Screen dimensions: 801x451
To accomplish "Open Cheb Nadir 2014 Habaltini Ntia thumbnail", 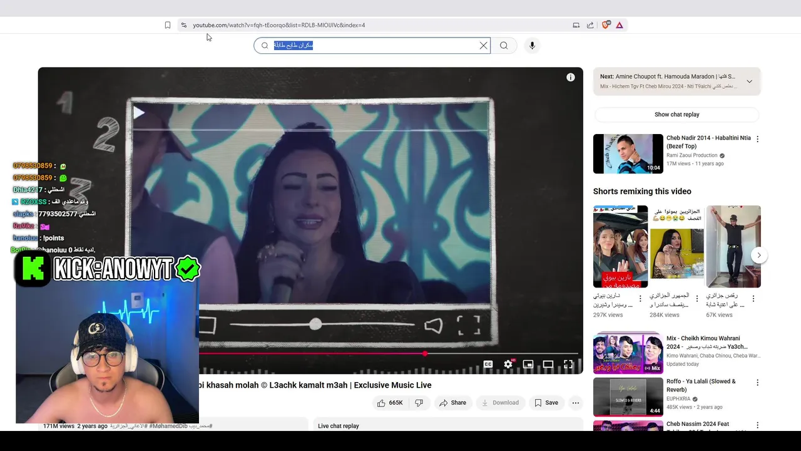I will coord(628,153).
